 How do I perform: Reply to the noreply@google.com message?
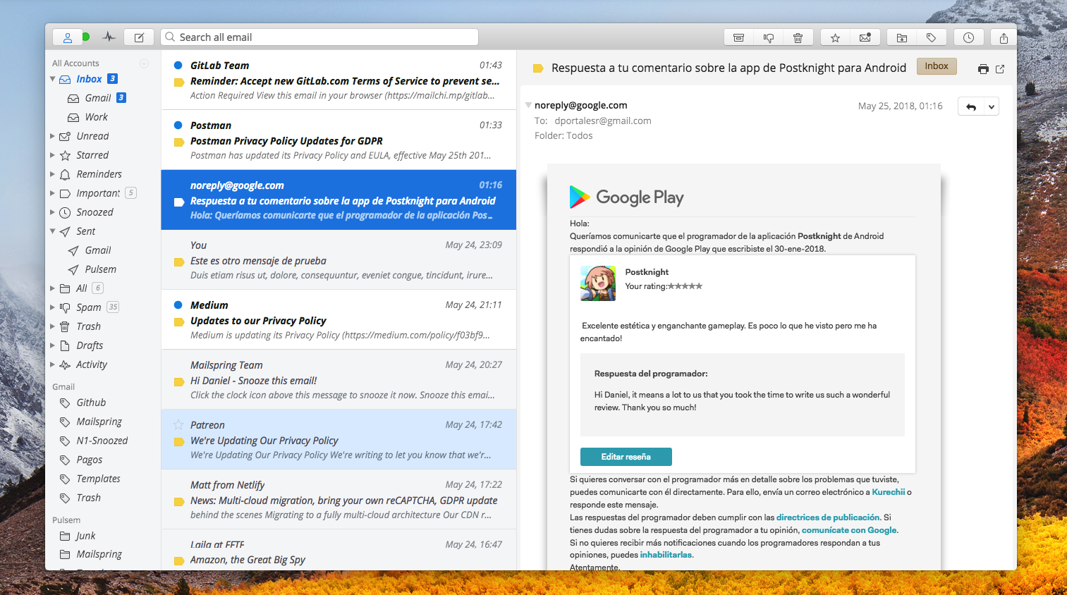pos(971,107)
